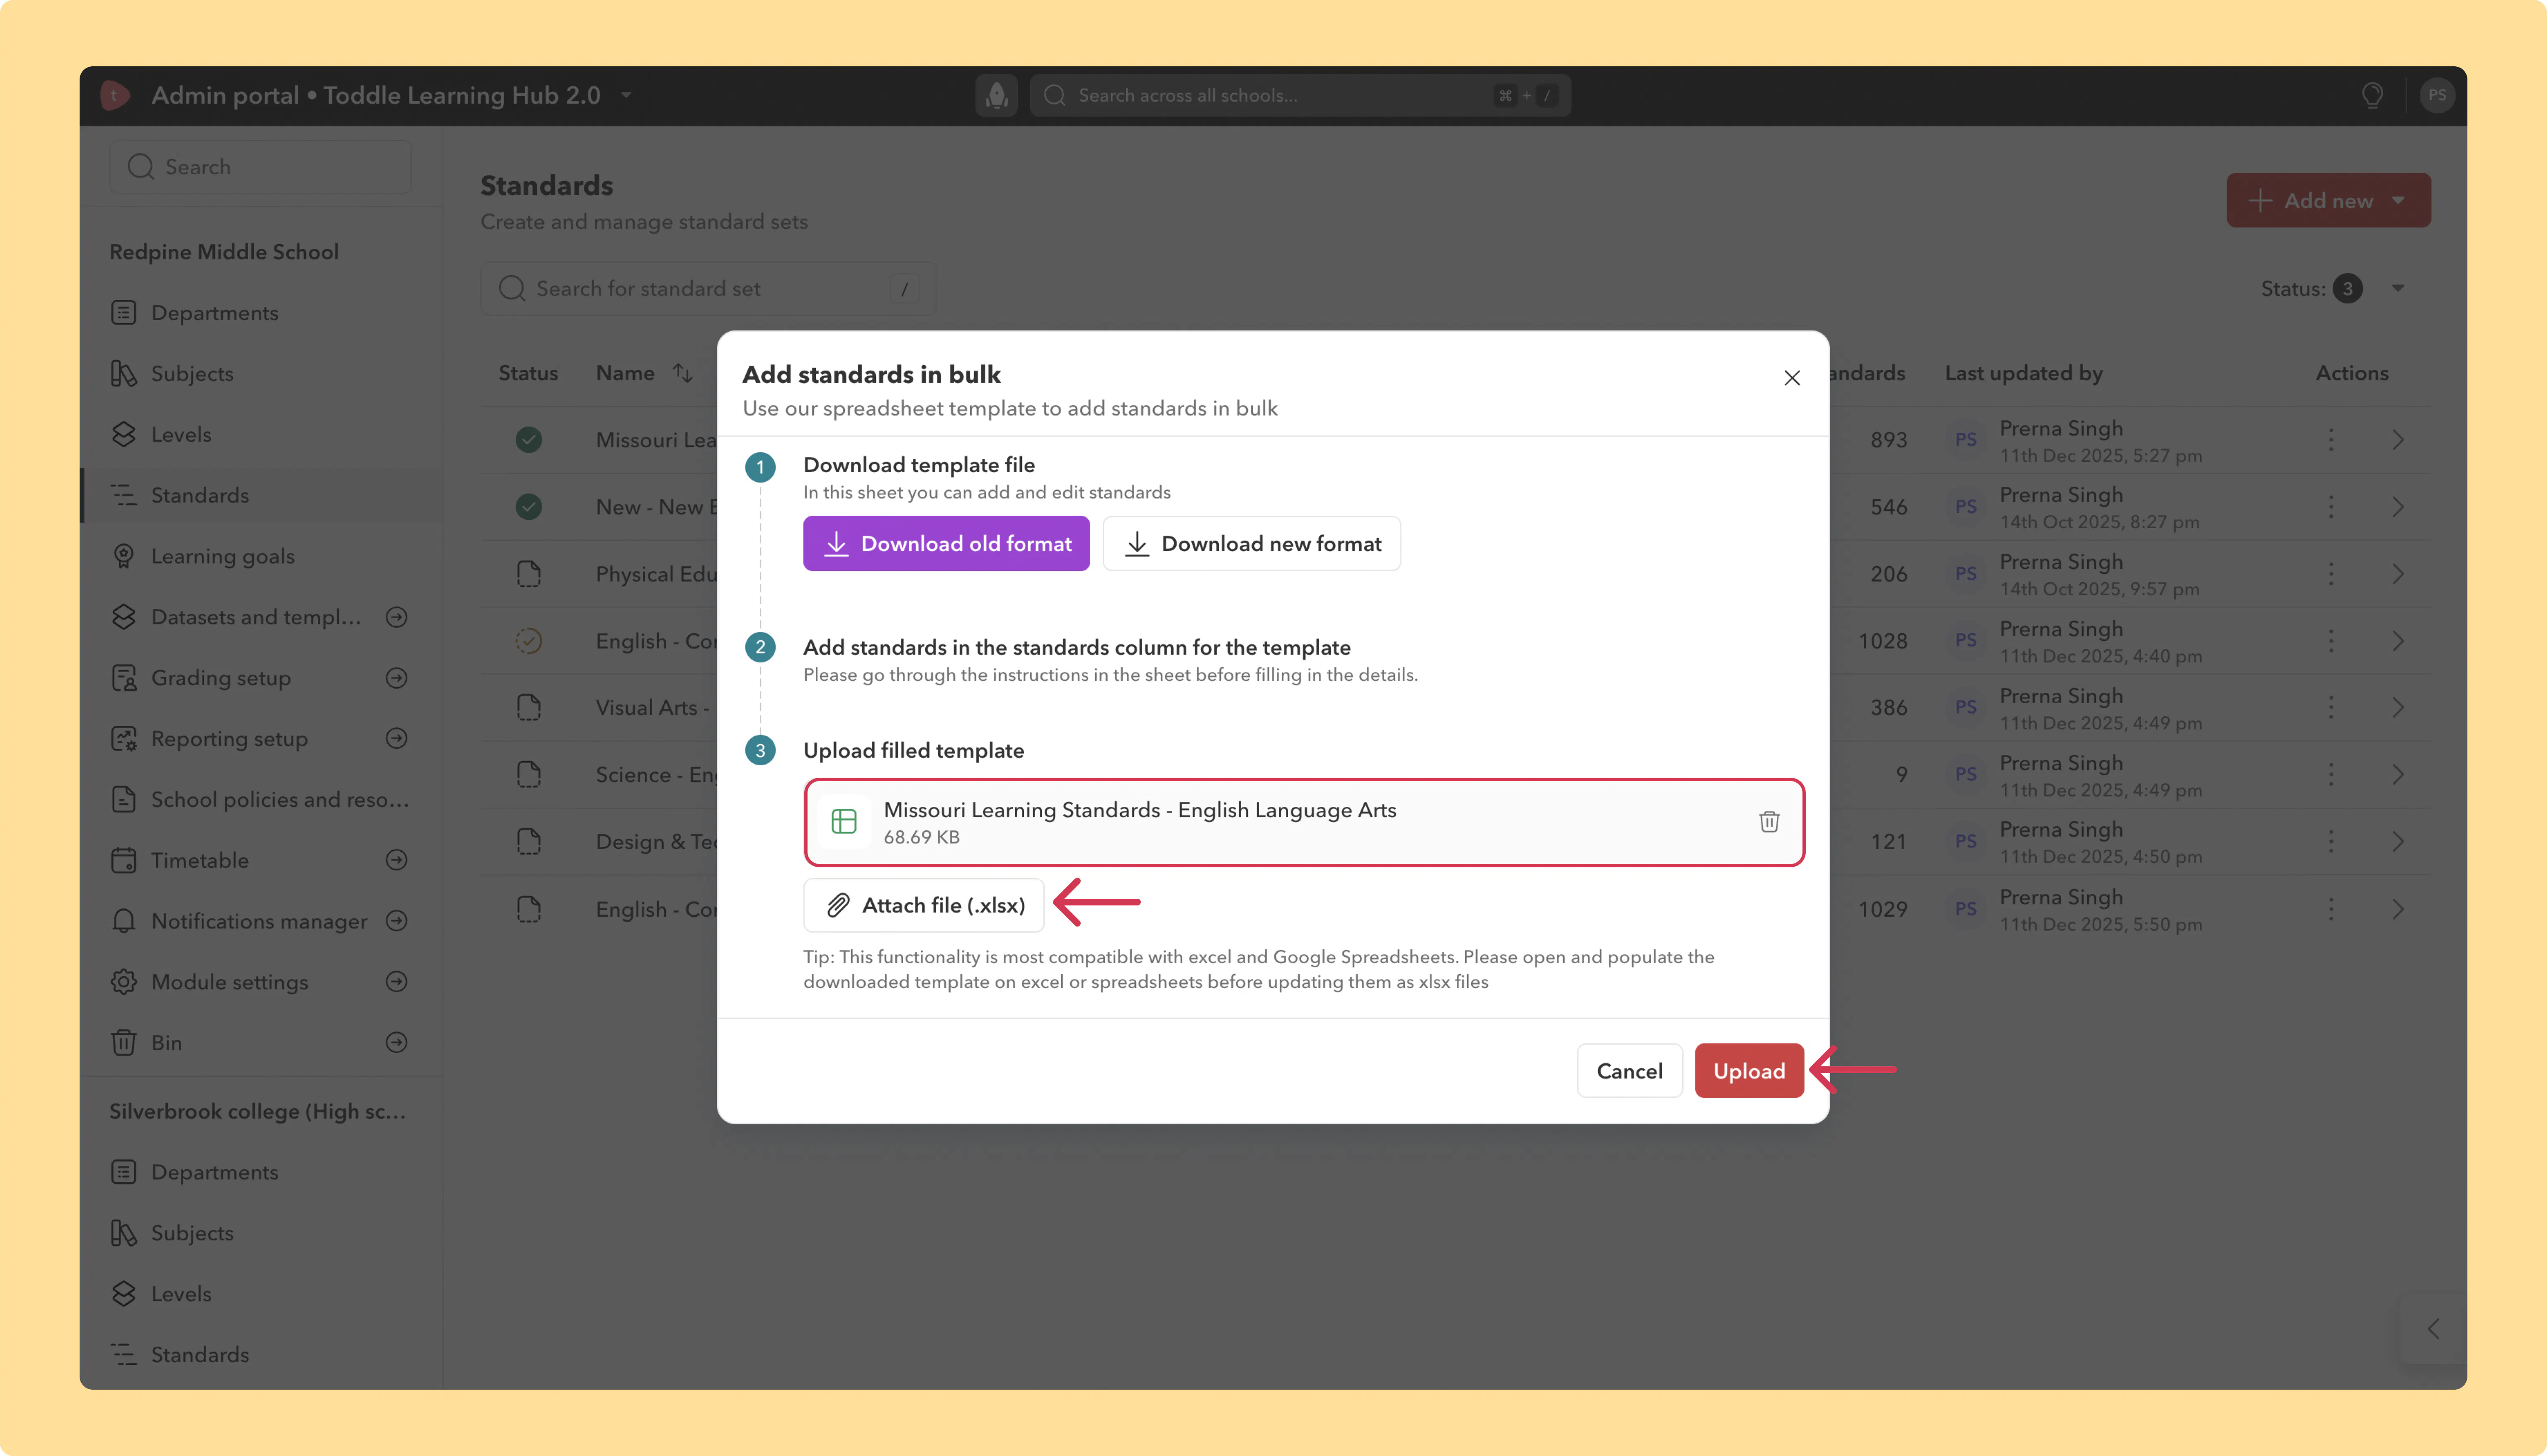Expand Notifications manager arrow
Screen dimensions: 2547x1456
pos(397,921)
